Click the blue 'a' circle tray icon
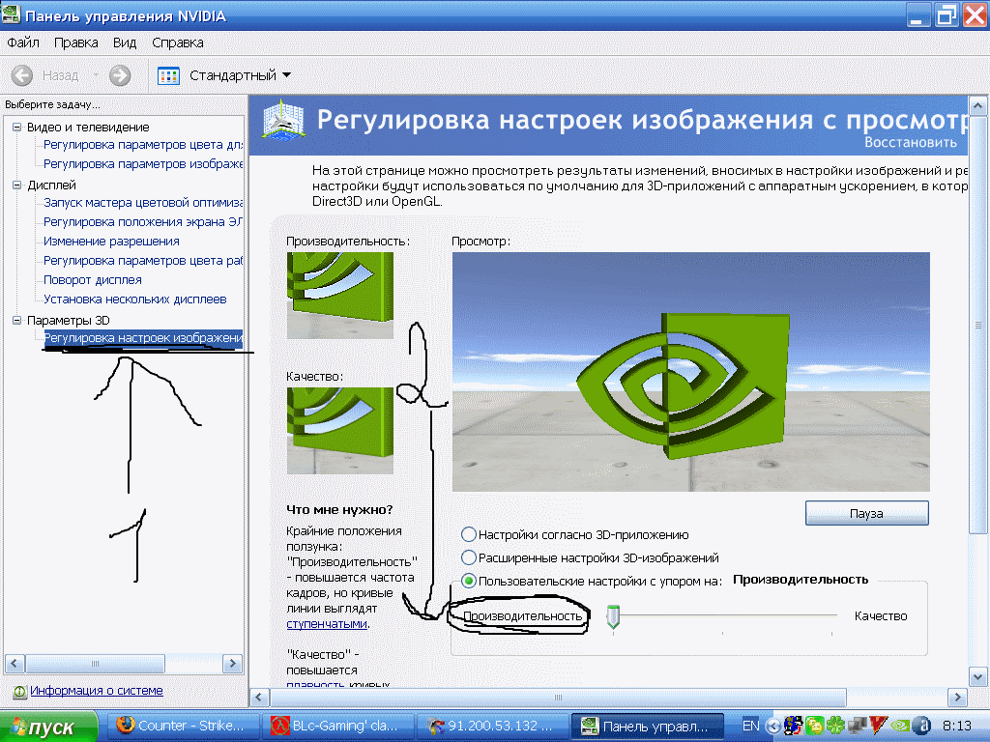990x742 pixels. (x=921, y=726)
